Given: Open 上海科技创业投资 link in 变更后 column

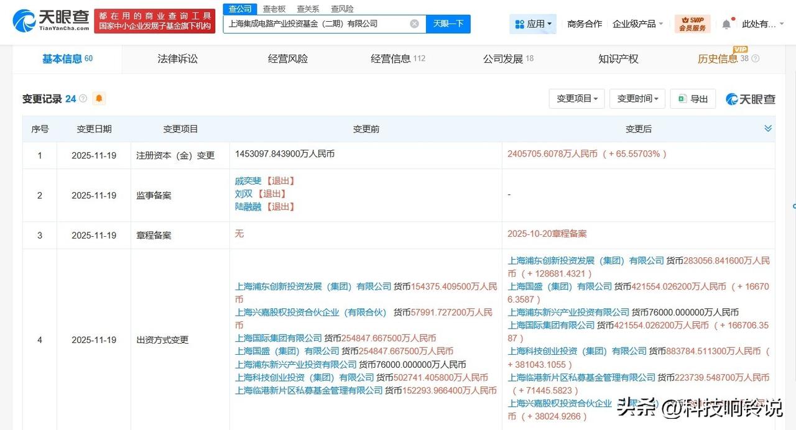Looking at the screenshot, I should point(577,352).
